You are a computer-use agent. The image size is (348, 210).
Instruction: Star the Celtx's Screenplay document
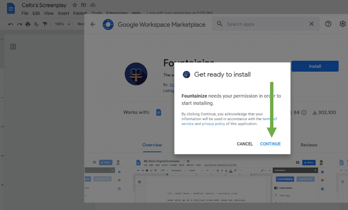coord(75,5)
